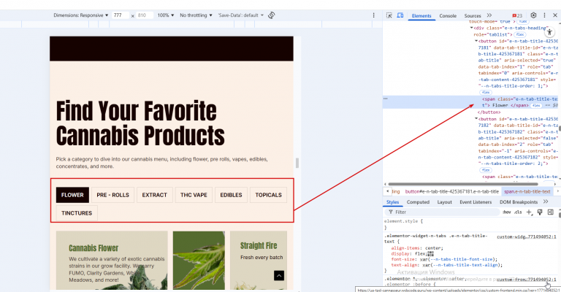Switch to the Sources panel
This screenshot has height=292, width=561.
[473, 16]
